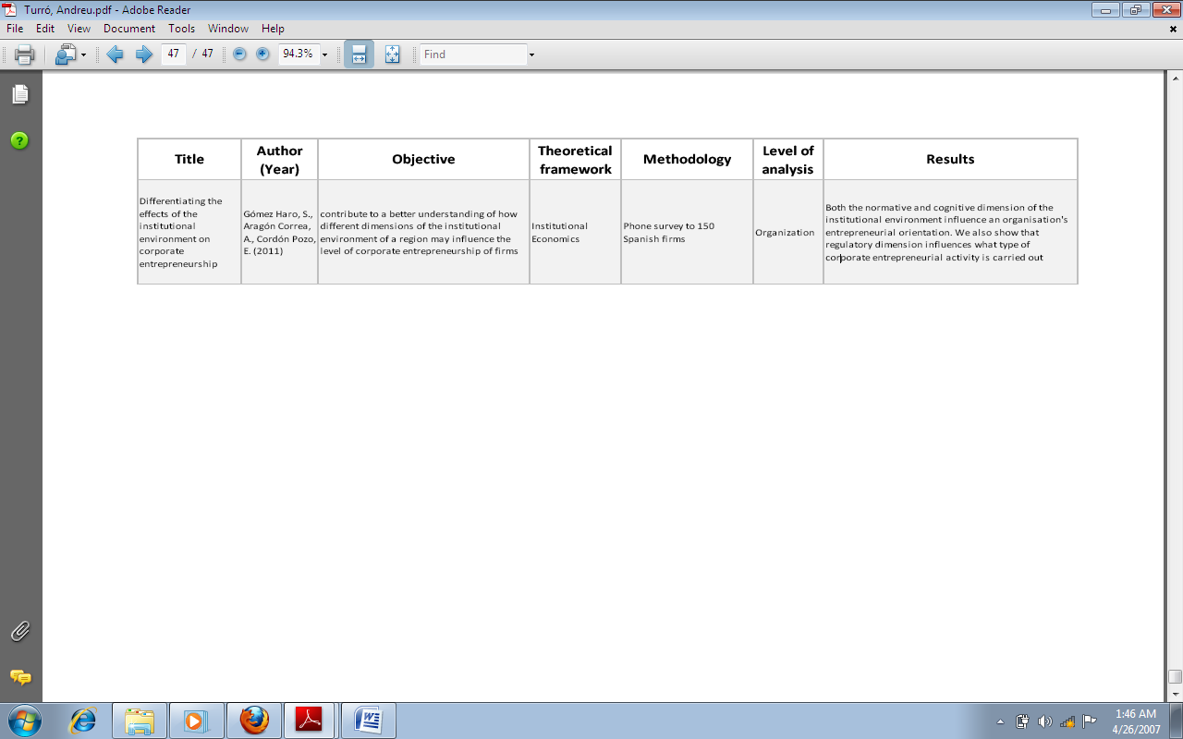Screen dimensions: 1183x739
Task: Click the Level of analysis header
Action: (x=787, y=159)
